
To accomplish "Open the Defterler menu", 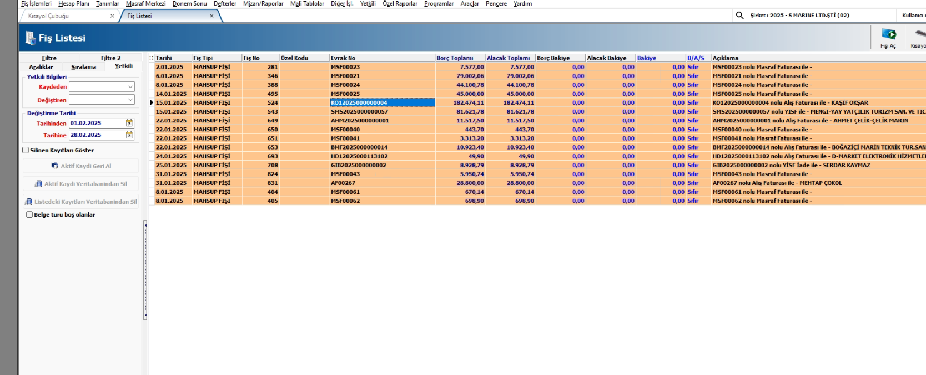I will click(x=225, y=3).
